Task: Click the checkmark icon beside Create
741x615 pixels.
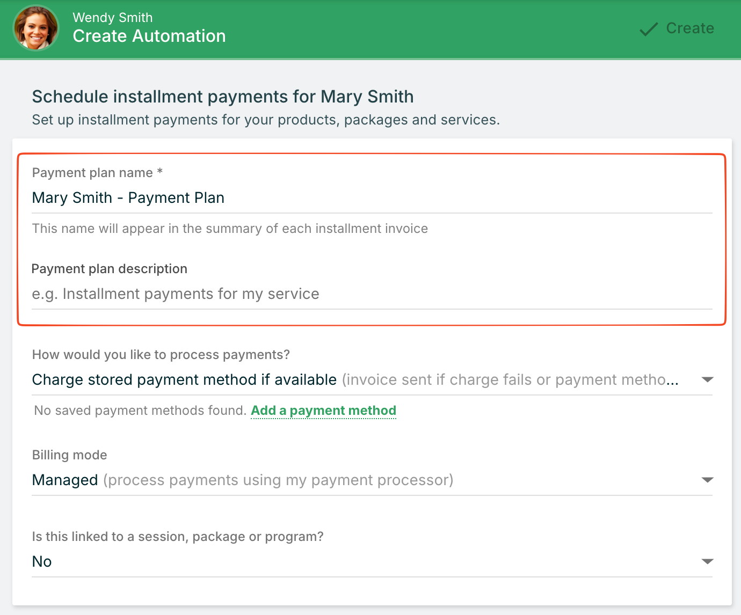Action: coord(649,29)
